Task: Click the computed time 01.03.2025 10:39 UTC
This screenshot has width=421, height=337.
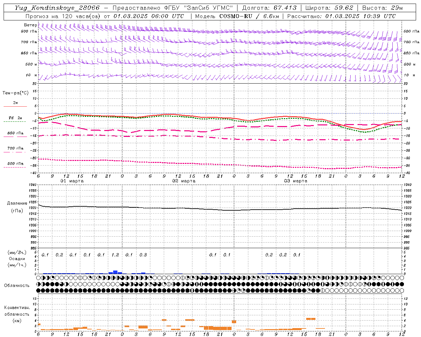Action: [x=360, y=16]
